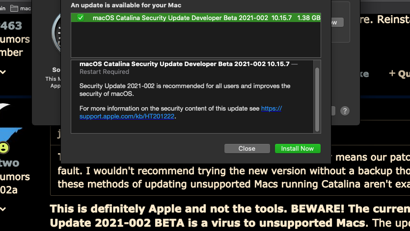Click the '1.38 GB' size value

pyautogui.click(x=309, y=18)
